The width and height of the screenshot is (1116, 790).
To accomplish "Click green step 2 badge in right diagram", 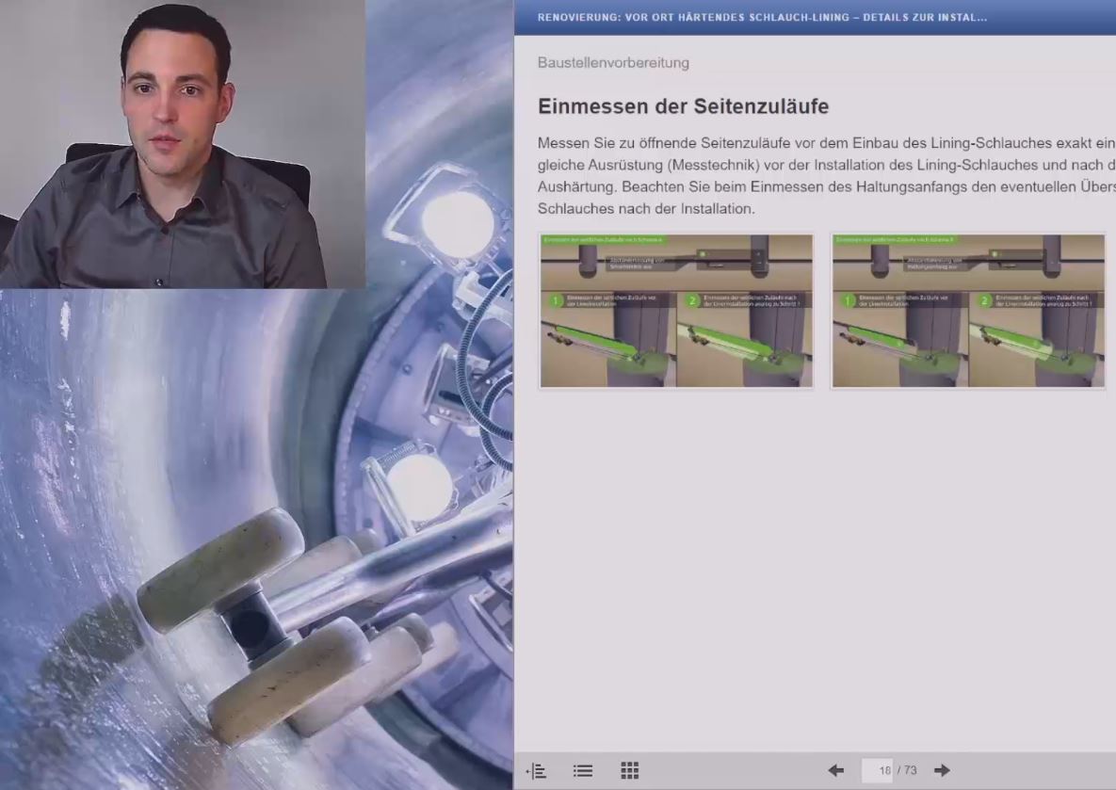I will [x=985, y=300].
